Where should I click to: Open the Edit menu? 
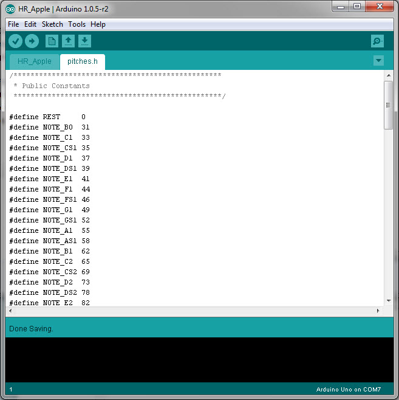[30, 24]
